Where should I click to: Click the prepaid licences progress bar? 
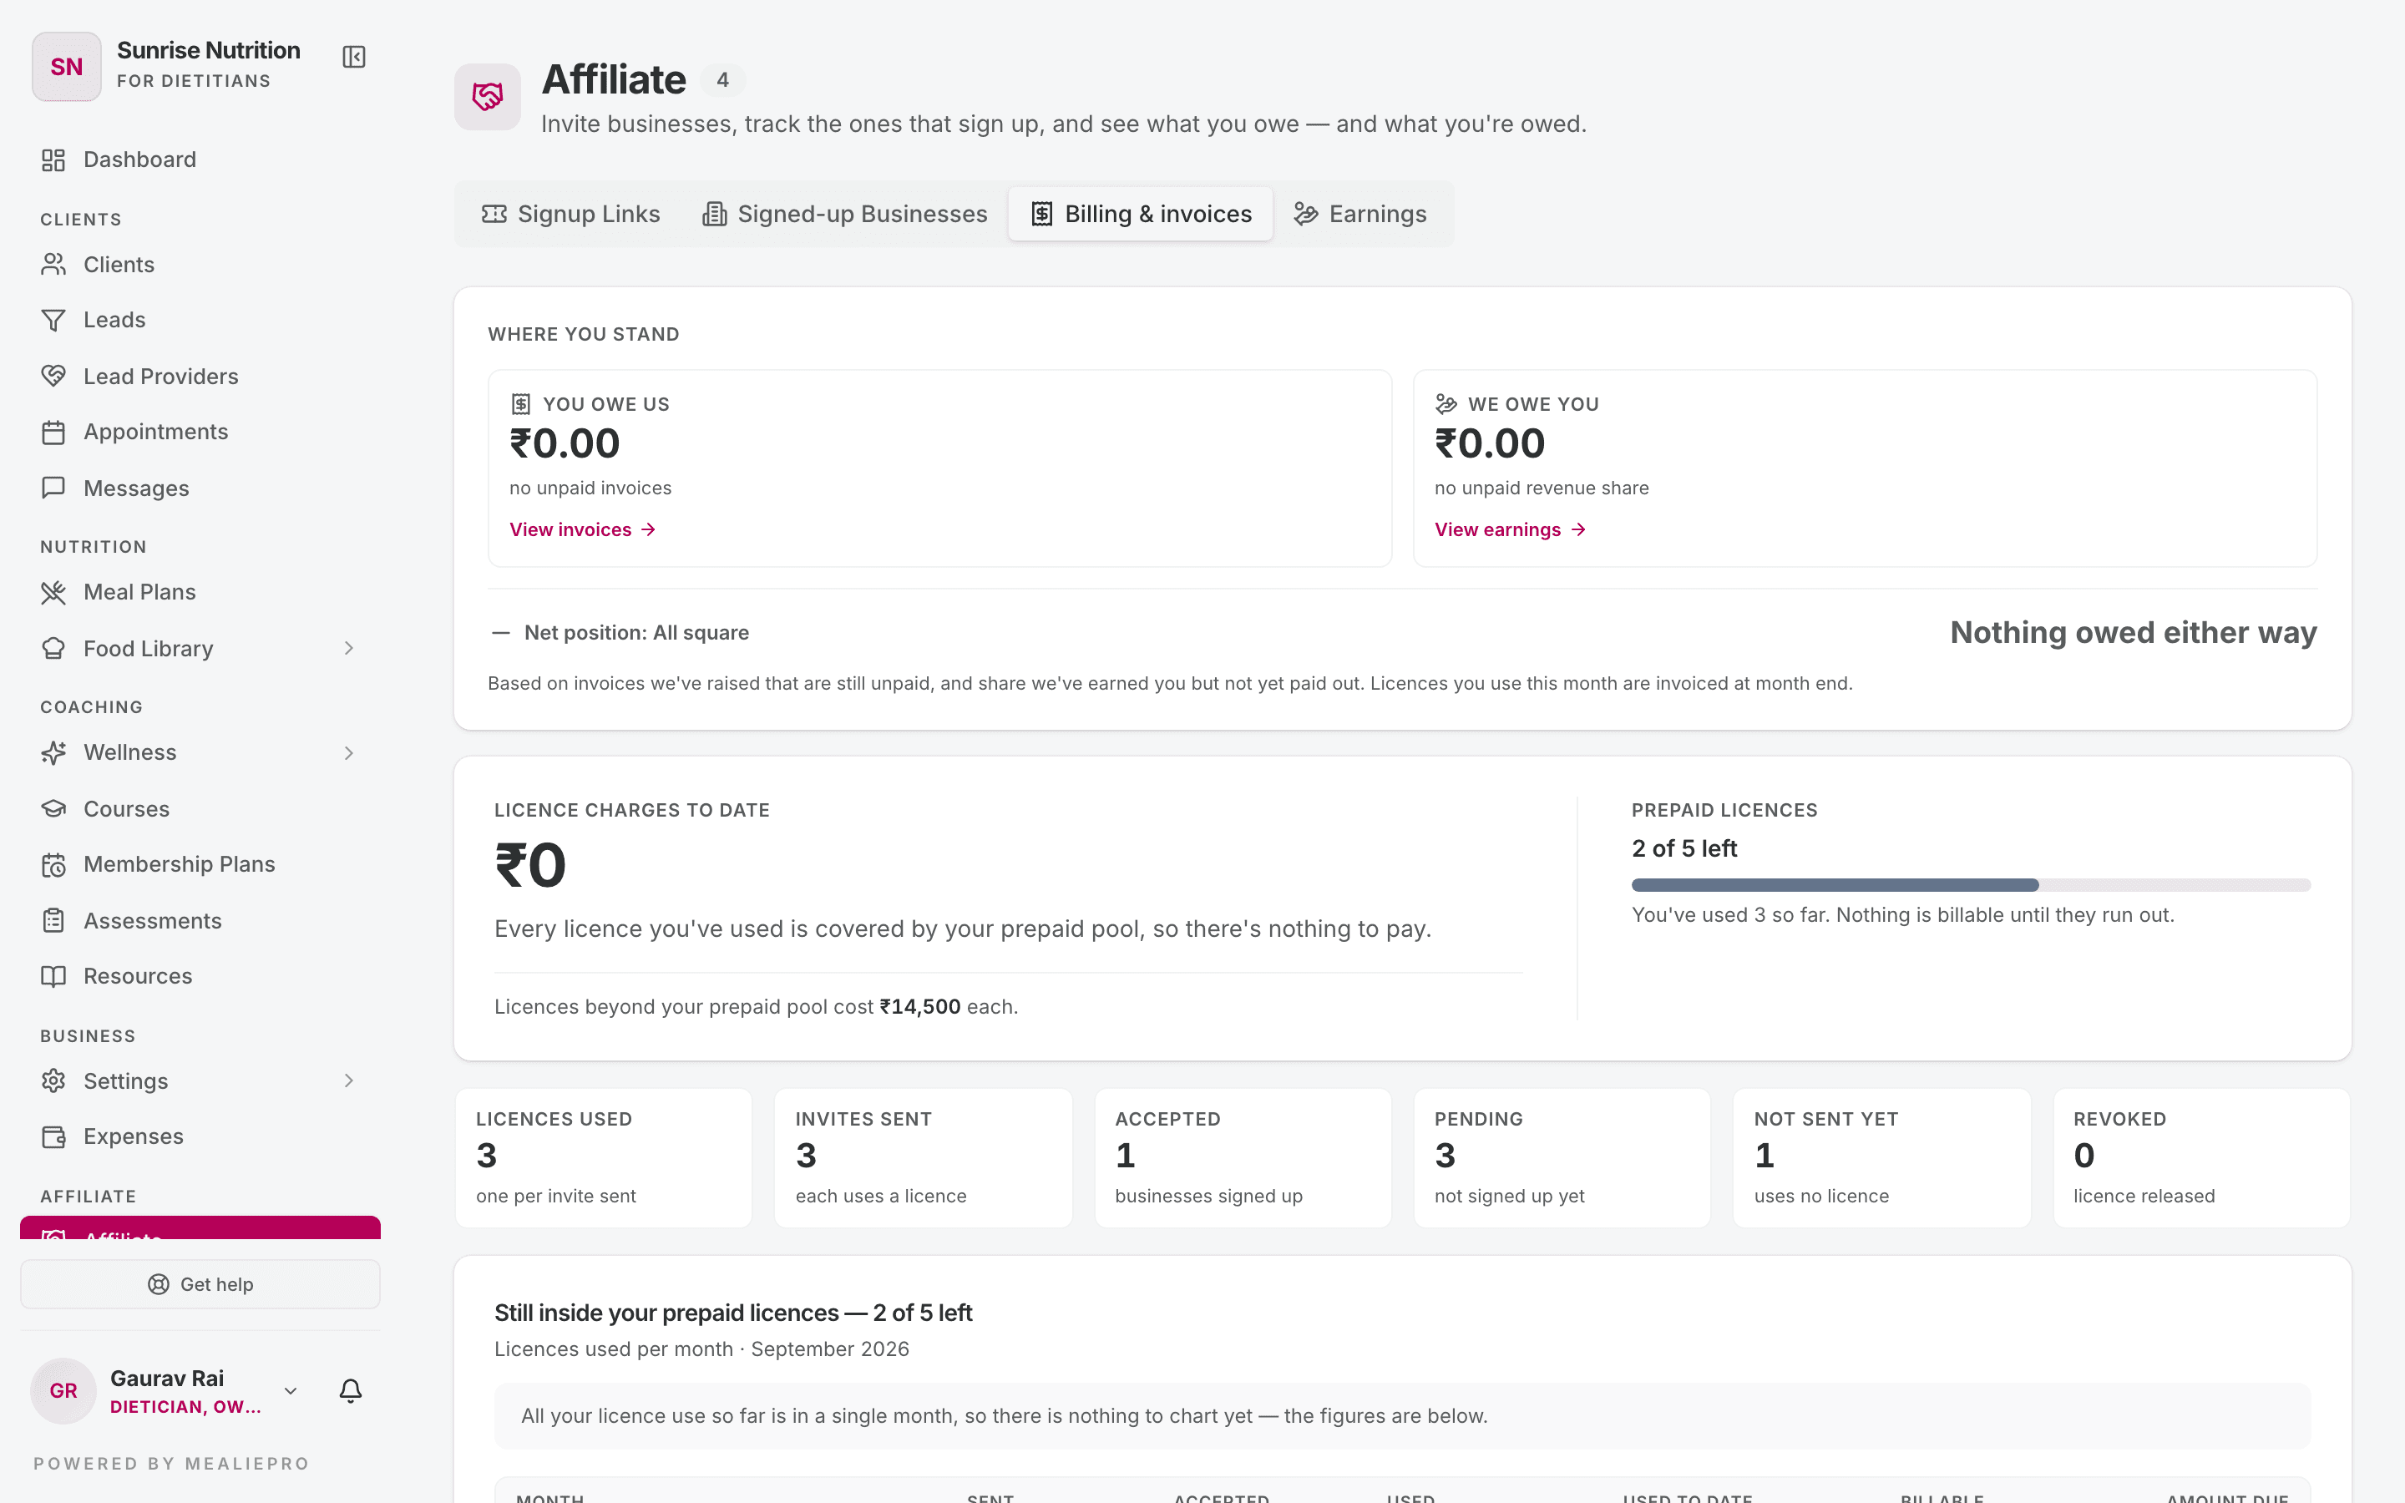click(1971, 885)
